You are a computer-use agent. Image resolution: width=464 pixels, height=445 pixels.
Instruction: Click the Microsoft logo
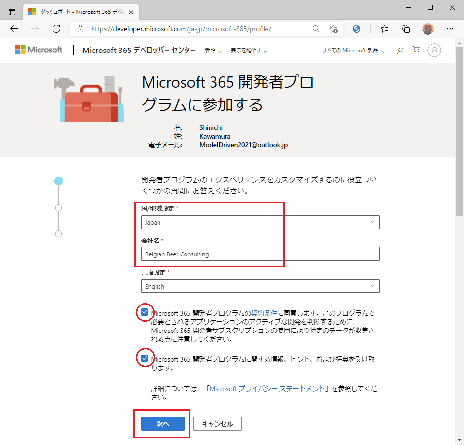(39, 50)
